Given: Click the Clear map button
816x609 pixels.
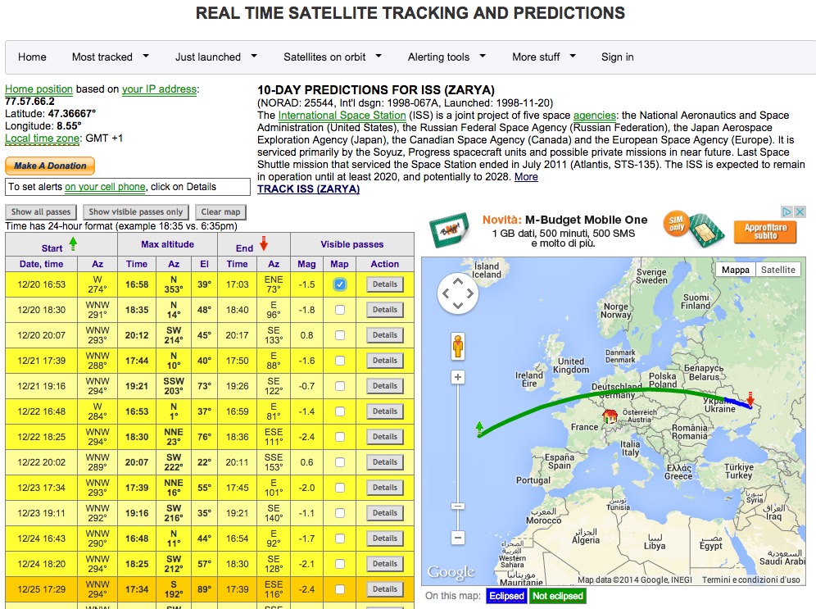Looking at the screenshot, I should (x=220, y=211).
